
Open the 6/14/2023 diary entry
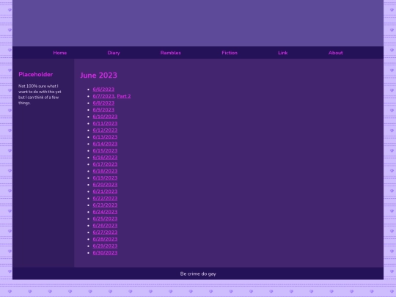(105, 144)
